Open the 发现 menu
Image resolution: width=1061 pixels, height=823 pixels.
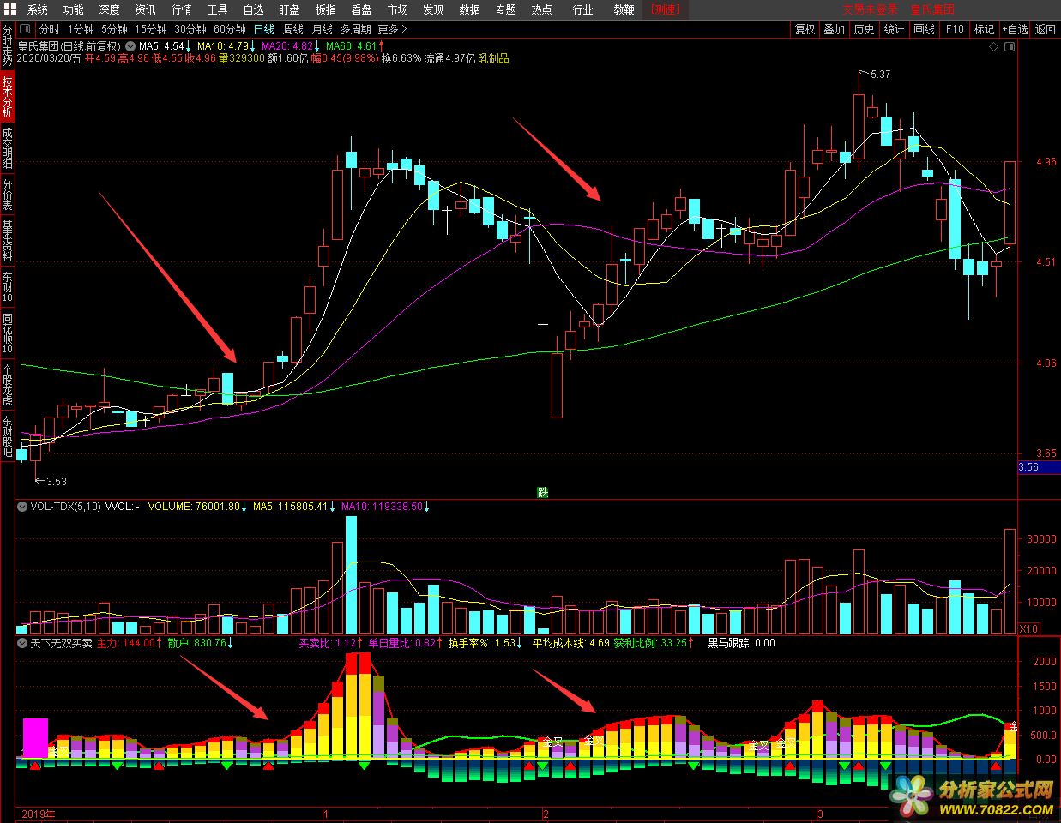(x=434, y=9)
